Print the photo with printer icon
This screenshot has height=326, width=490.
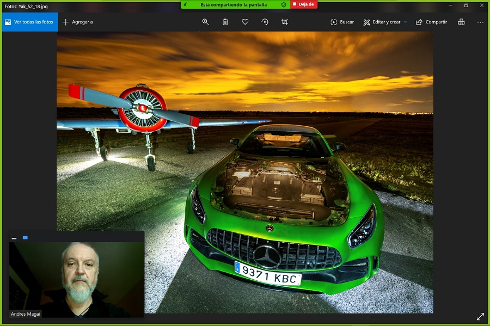pyautogui.click(x=461, y=22)
